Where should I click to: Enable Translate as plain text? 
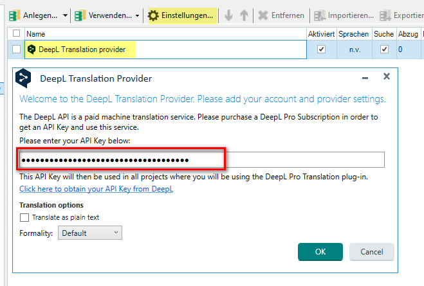click(x=24, y=217)
